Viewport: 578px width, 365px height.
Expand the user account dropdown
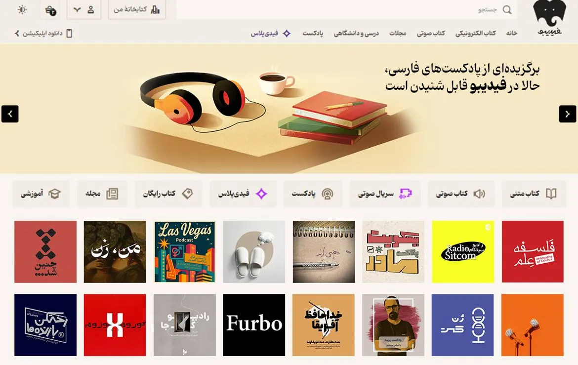click(83, 9)
